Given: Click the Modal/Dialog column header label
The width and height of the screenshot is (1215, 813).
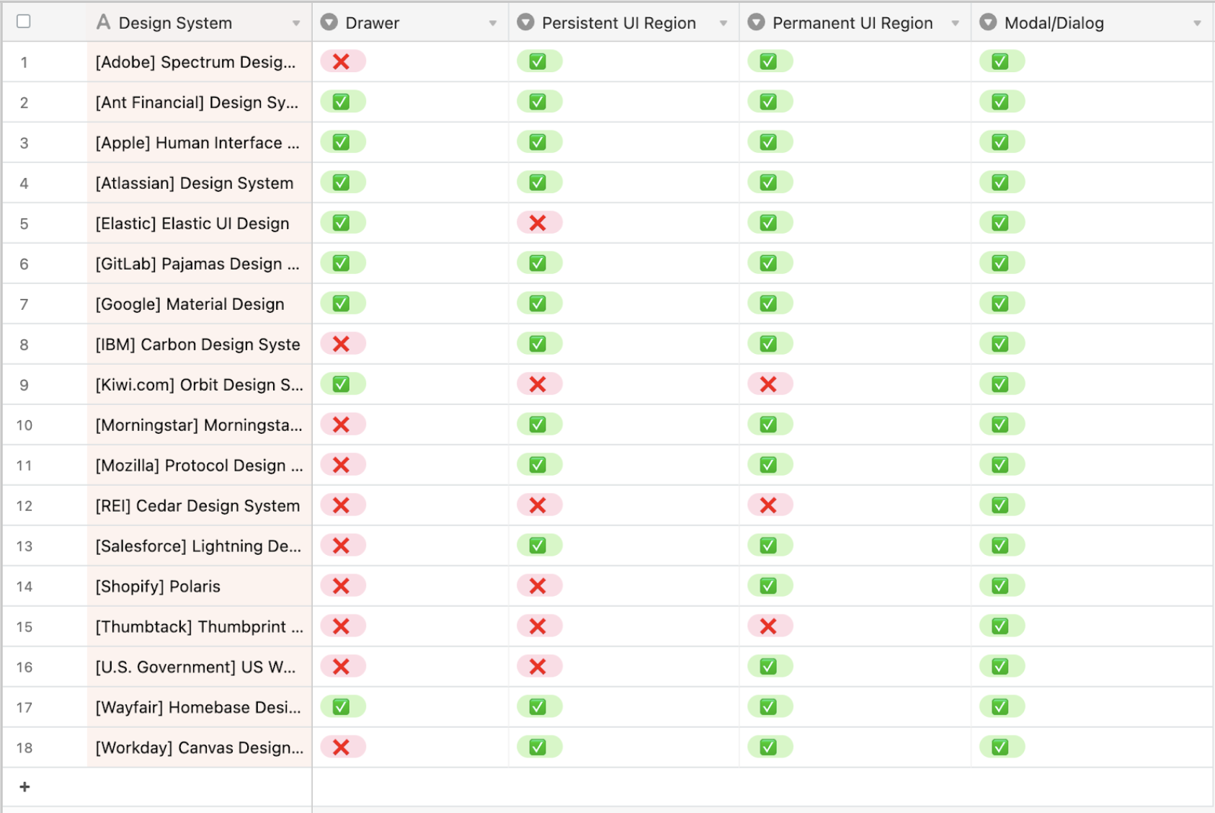Looking at the screenshot, I should coord(1054,23).
